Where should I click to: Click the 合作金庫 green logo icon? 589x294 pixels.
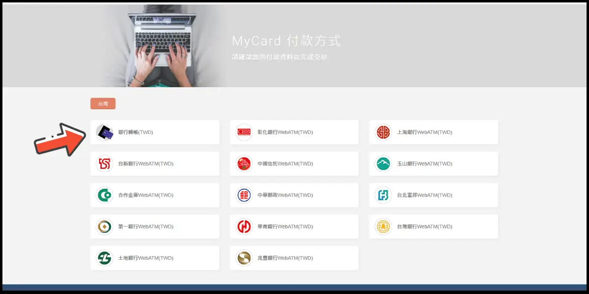(x=105, y=195)
